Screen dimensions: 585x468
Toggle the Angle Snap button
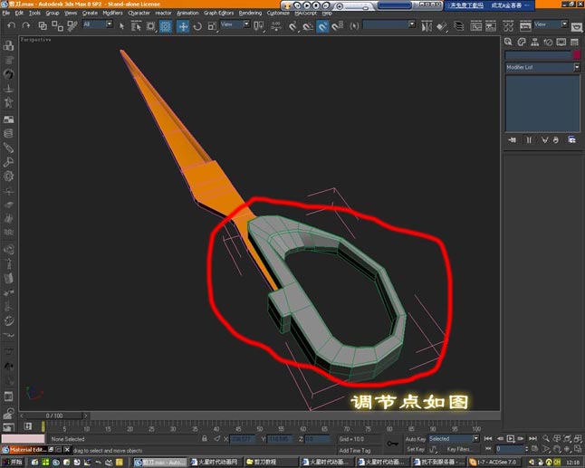308,26
